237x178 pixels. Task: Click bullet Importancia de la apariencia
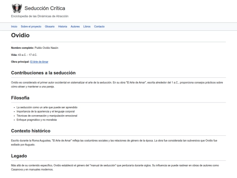point(46,111)
